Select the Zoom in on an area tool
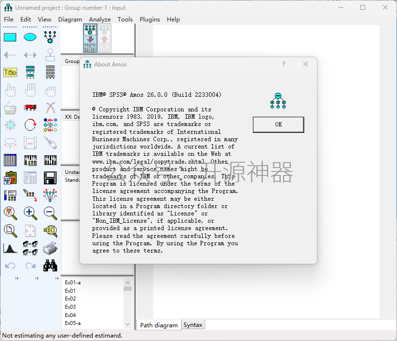 (x=10, y=213)
